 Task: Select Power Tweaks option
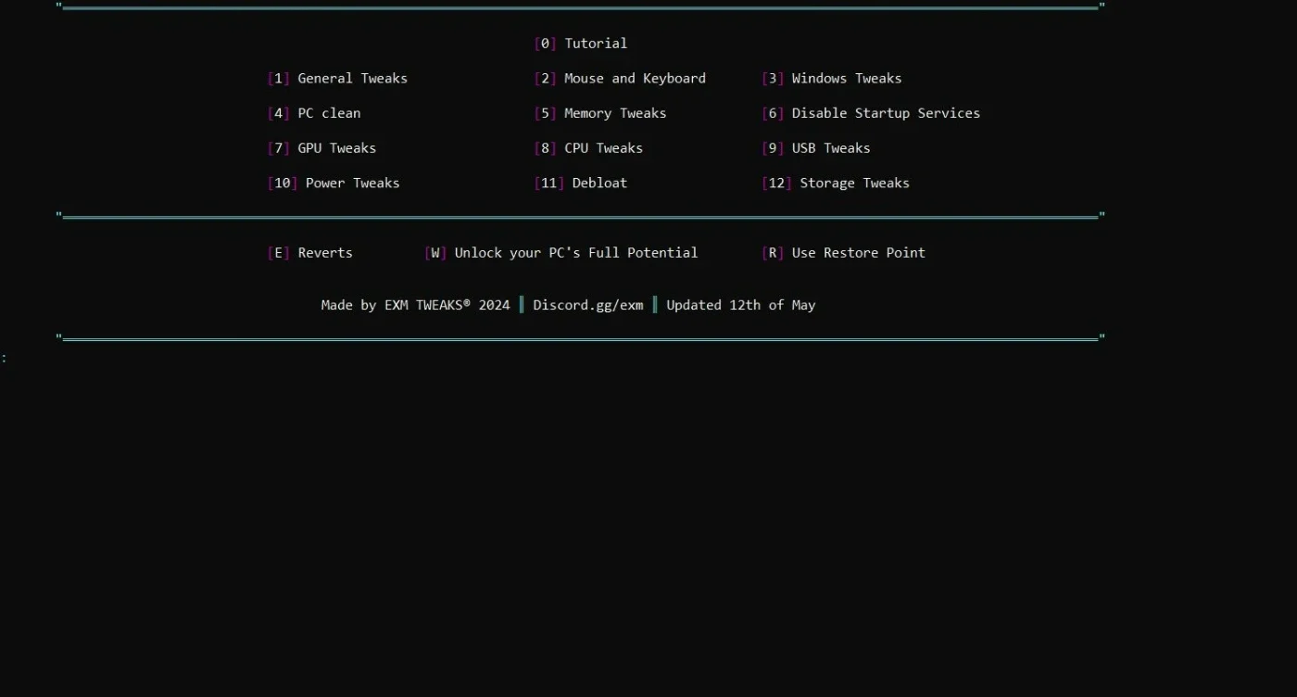334,184
